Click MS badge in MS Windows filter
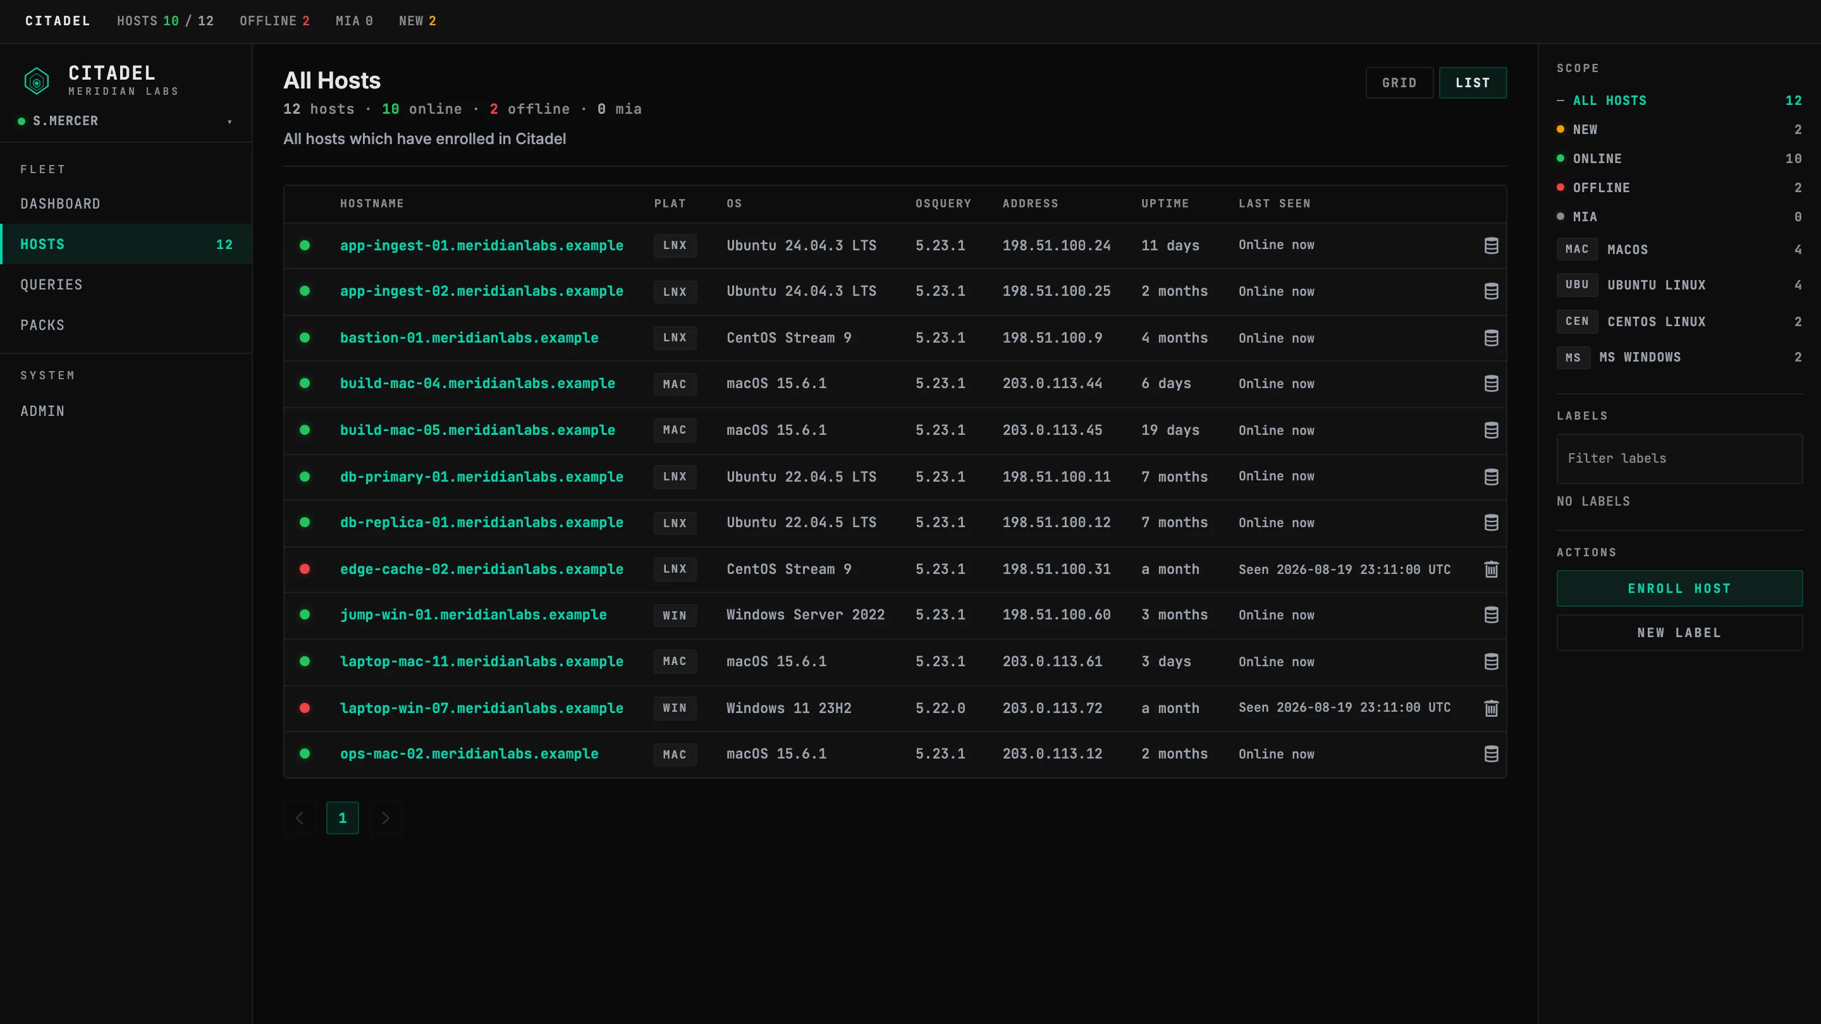Screen dimensions: 1821x1024 point(1573,358)
